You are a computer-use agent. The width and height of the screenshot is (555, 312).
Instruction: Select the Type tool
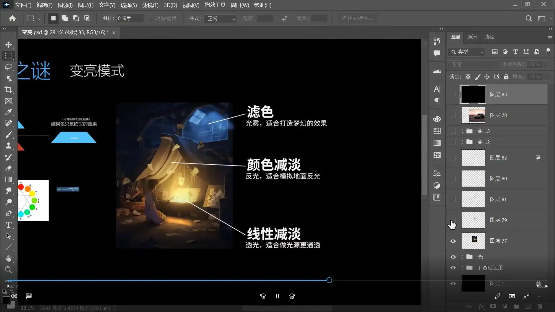[8, 225]
